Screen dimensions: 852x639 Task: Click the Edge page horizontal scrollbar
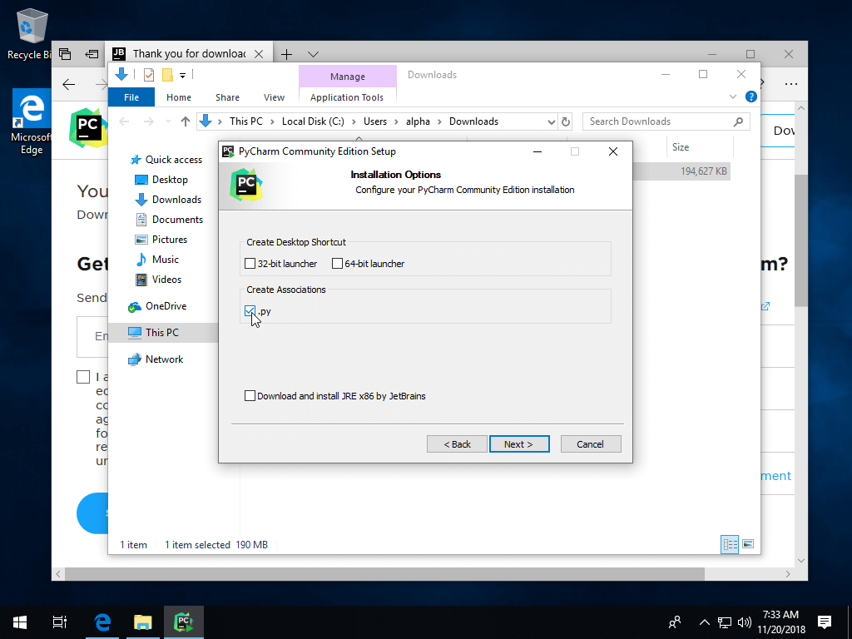click(x=384, y=574)
